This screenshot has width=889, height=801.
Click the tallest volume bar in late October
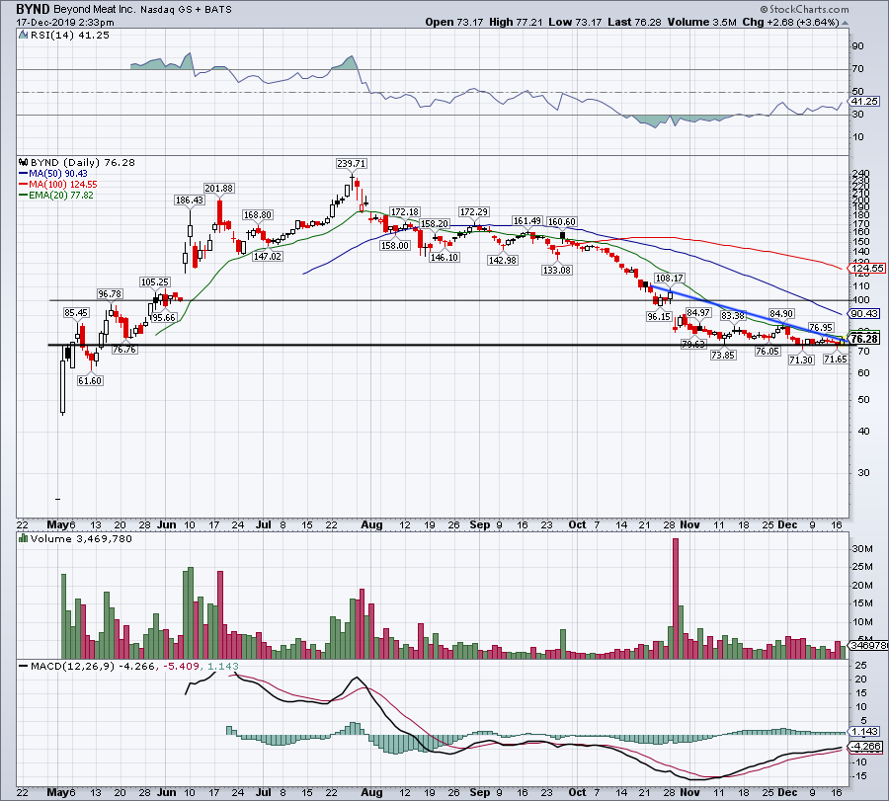[x=676, y=599]
